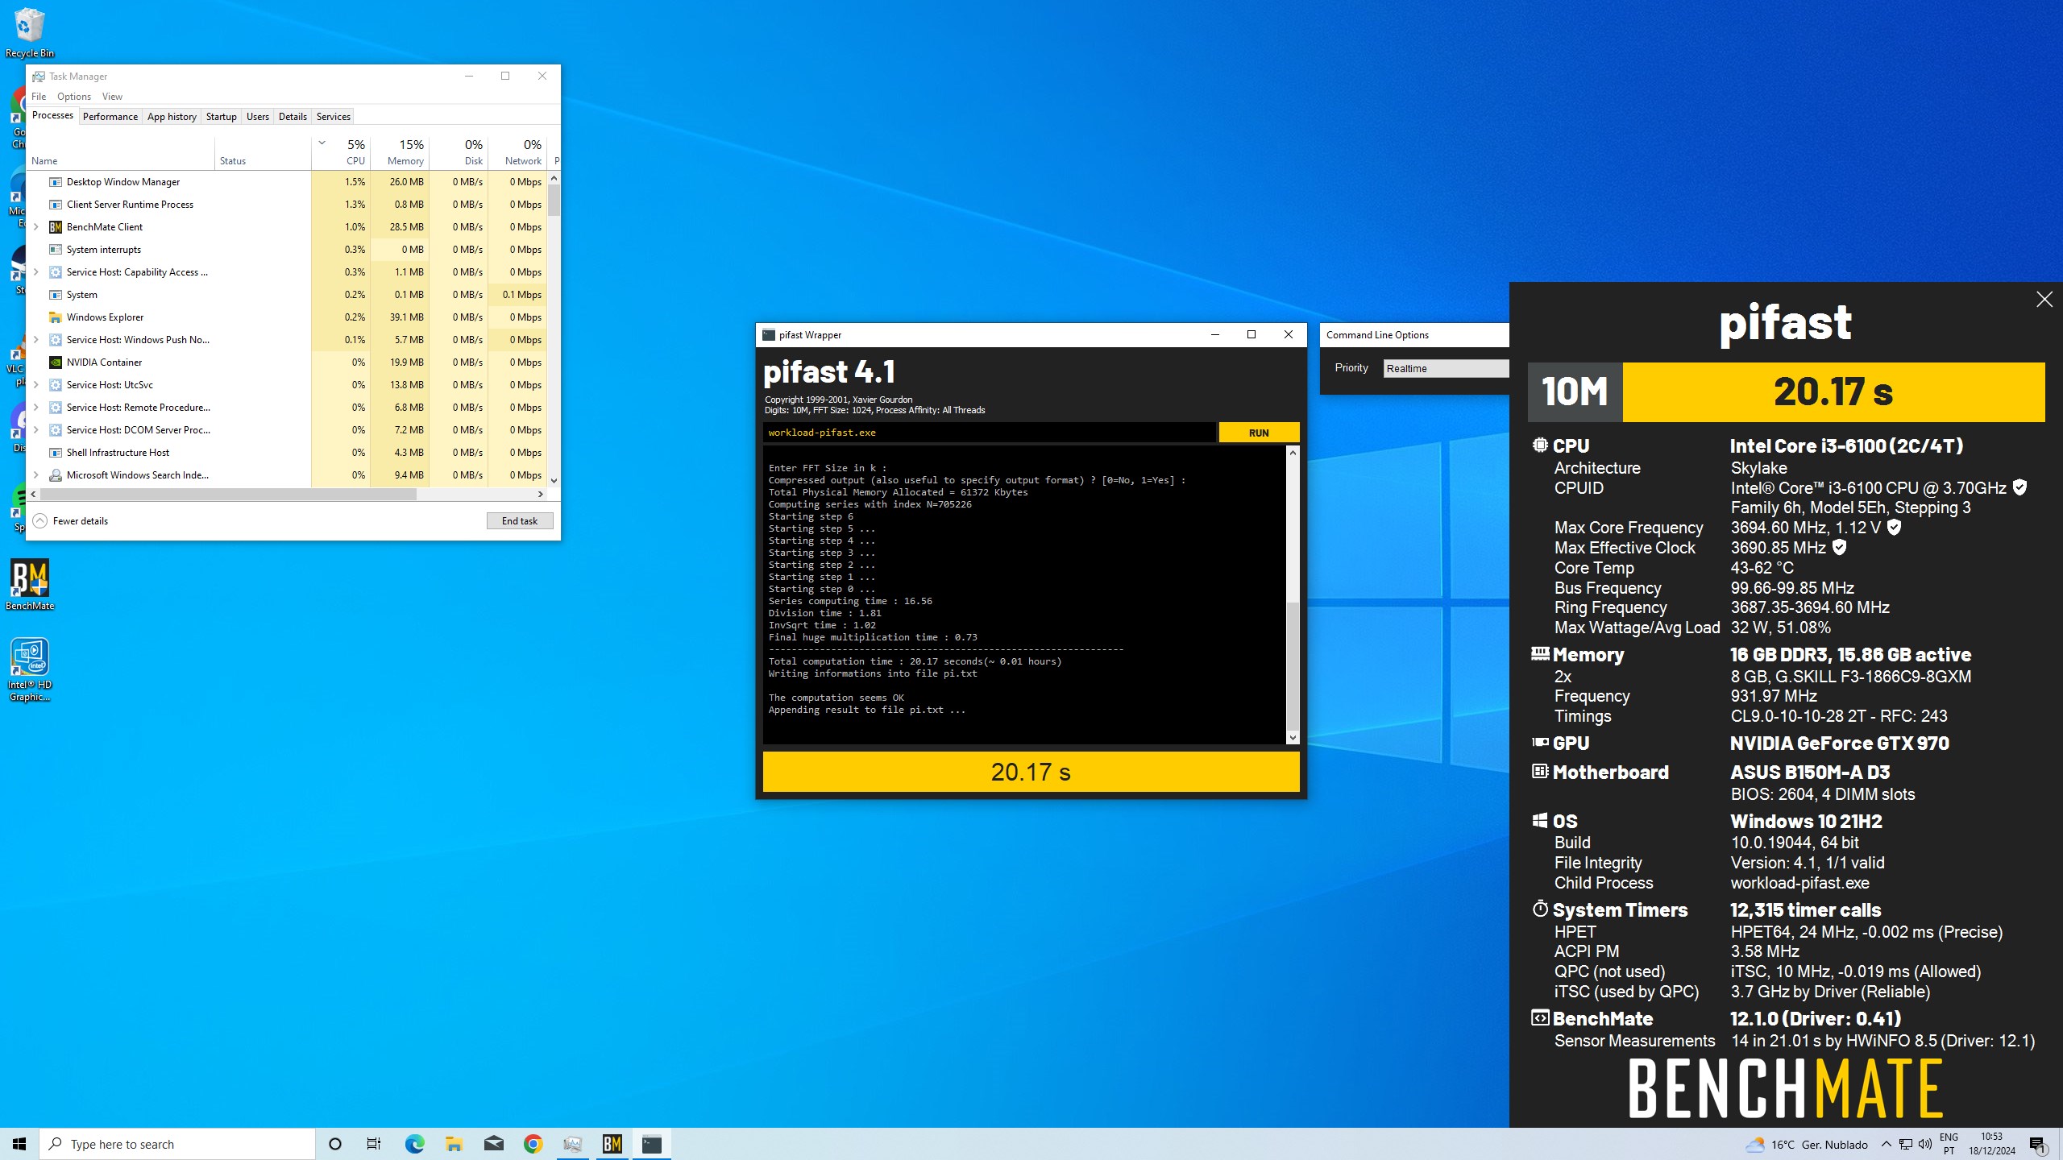Open the Mail app from the taskbar

click(x=493, y=1144)
